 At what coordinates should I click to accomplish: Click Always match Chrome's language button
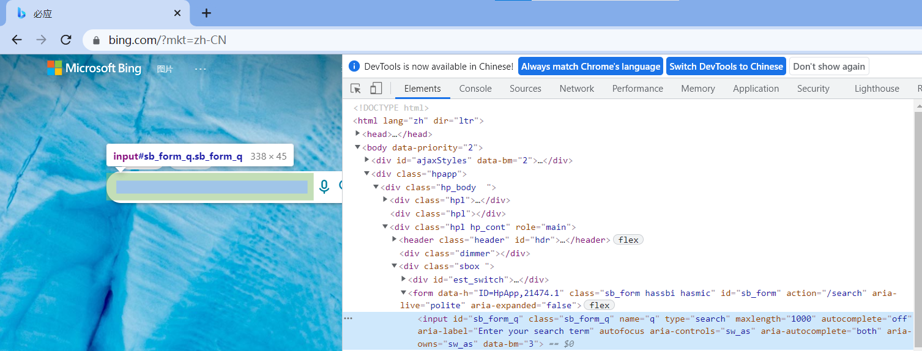[x=590, y=67]
